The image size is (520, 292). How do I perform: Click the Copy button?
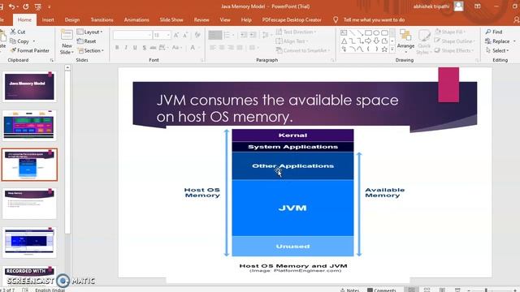tap(19, 41)
